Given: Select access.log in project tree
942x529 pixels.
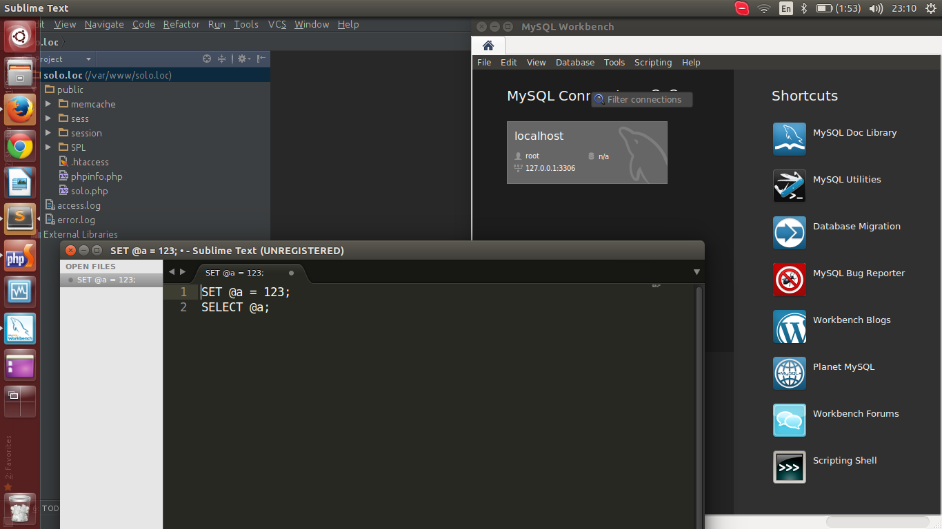Looking at the screenshot, I should click(73, 205).
